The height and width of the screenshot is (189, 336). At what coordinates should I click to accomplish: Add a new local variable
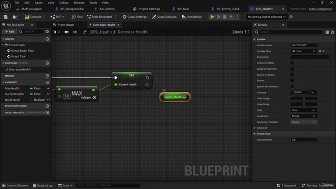(x=47, y=112)
